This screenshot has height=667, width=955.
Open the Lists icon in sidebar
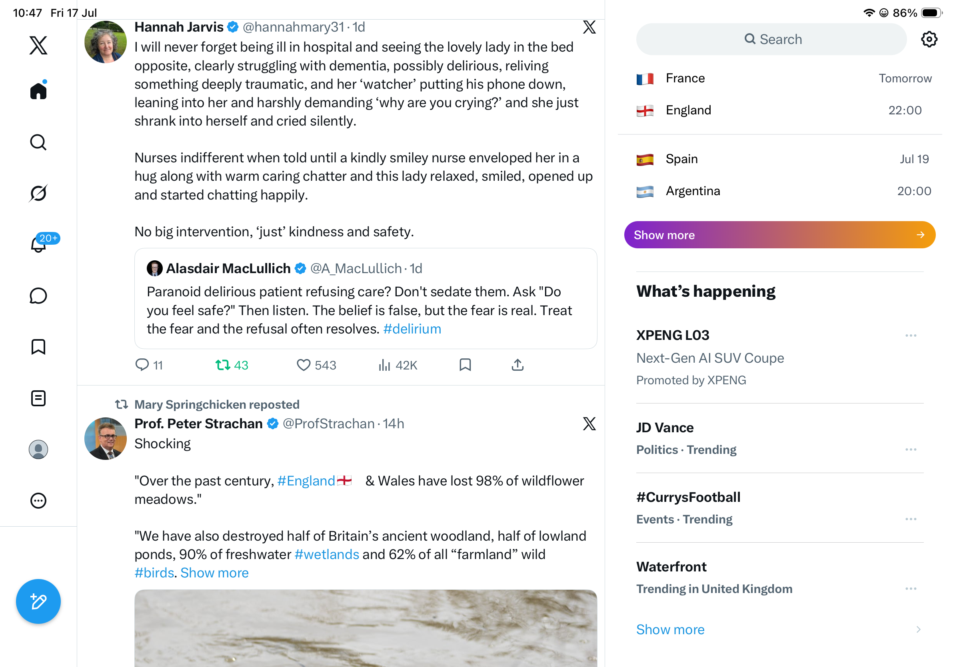coord(38,398)
